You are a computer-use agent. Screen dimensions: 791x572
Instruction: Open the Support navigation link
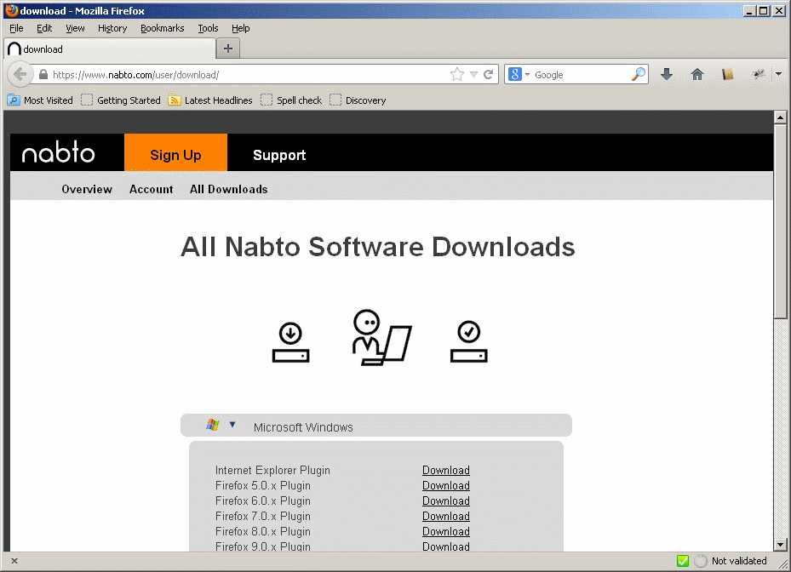point(279,155)
